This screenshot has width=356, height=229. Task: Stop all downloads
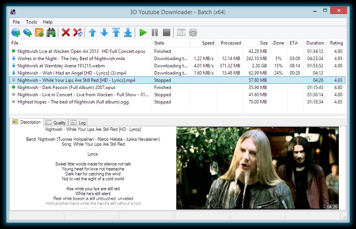tap(166, 32)
